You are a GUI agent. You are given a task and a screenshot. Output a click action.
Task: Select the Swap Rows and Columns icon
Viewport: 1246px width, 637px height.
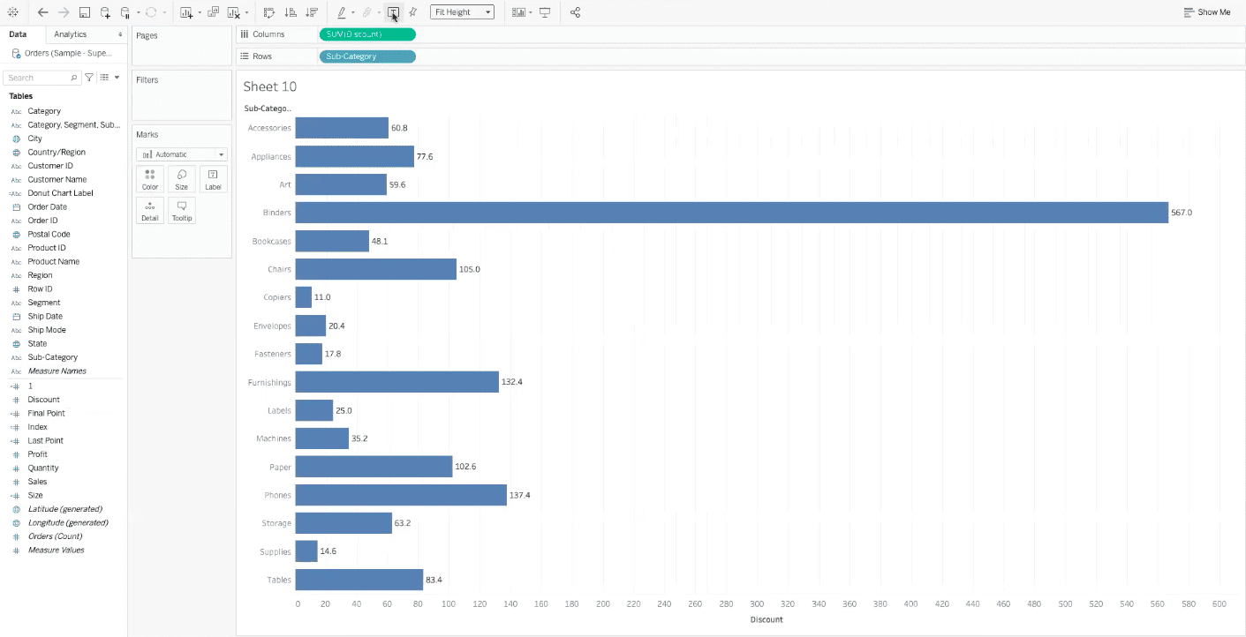tap(269, 12)
